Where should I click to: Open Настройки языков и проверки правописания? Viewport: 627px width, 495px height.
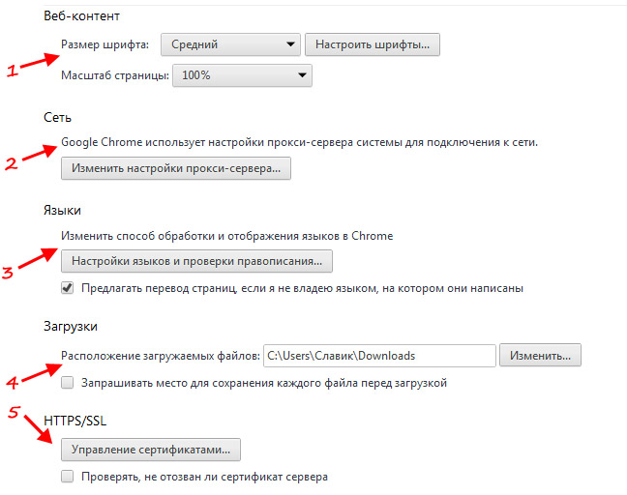(196, 261)
